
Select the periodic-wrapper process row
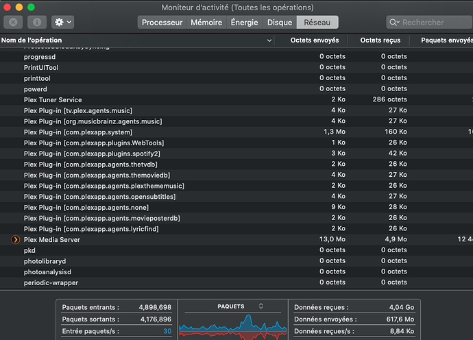(x=236, y=282)
